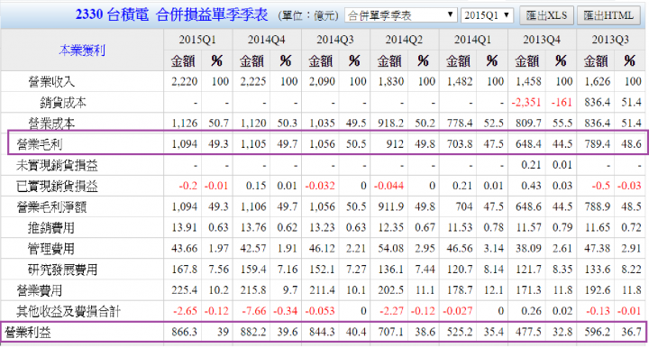Image resolution: width=649 pixels, height=348 pixels.
Task: Select the 管理費用 row label
Action: tap(51, 249)
